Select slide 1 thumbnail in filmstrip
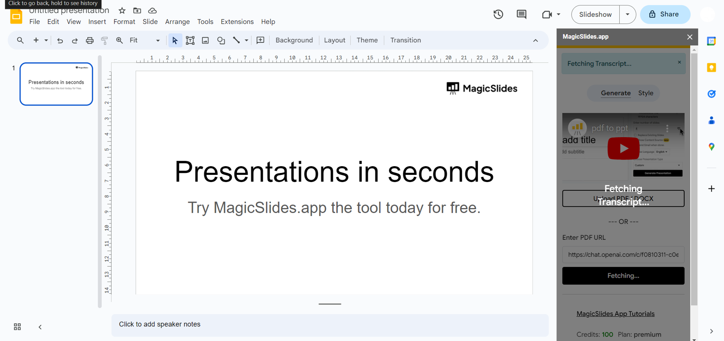The width and height of the screenshot is (724, 341). [56, 84]
